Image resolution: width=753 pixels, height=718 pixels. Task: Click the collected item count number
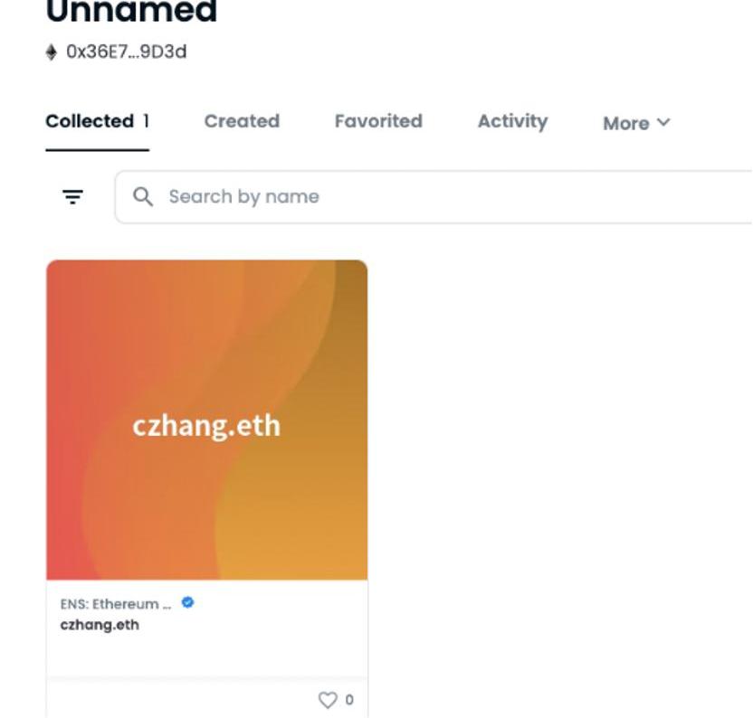click(146, 121)
